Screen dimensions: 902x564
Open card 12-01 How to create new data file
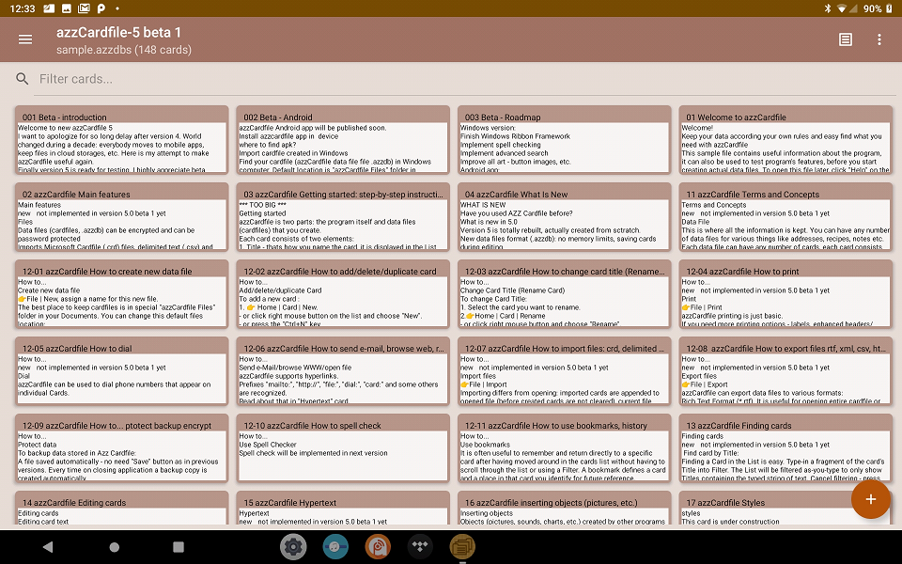click(121, 293)
